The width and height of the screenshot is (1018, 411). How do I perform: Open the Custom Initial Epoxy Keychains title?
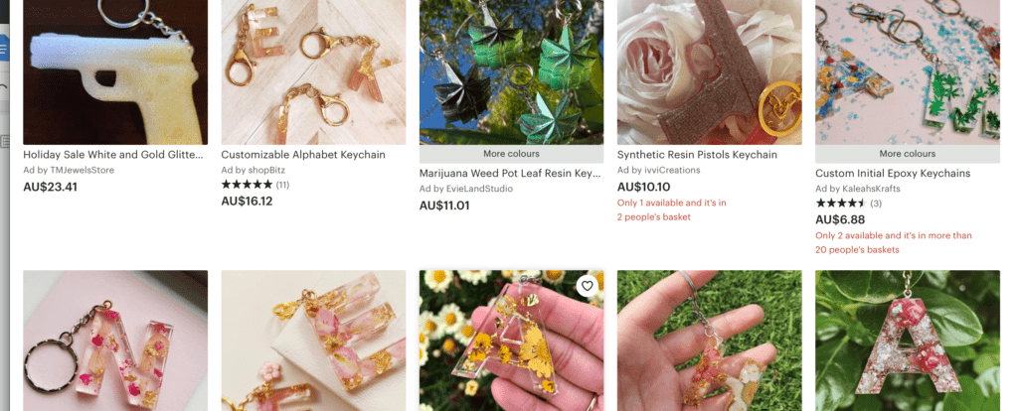[893, 174]
